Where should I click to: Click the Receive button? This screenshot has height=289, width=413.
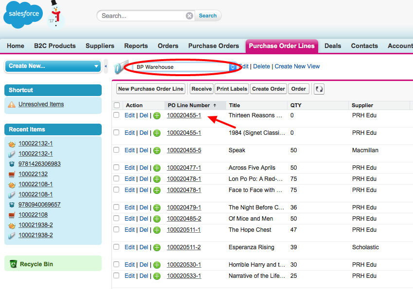201,89
